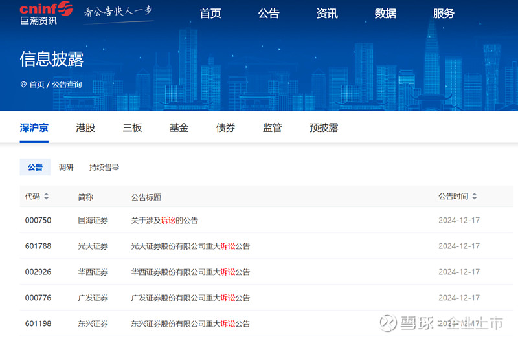Viewport: 518px width, 339px height.
Task: Open 资讯 in top navigation
Action: pos(327,14)
